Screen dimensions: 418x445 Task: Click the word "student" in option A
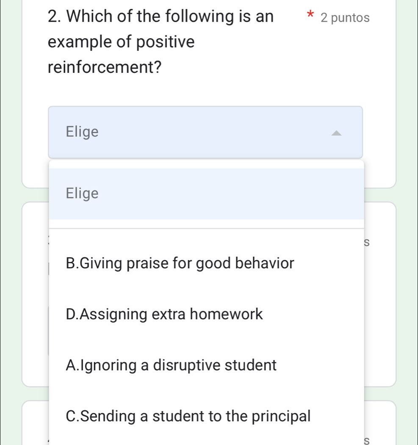click(x=252, y=365)
